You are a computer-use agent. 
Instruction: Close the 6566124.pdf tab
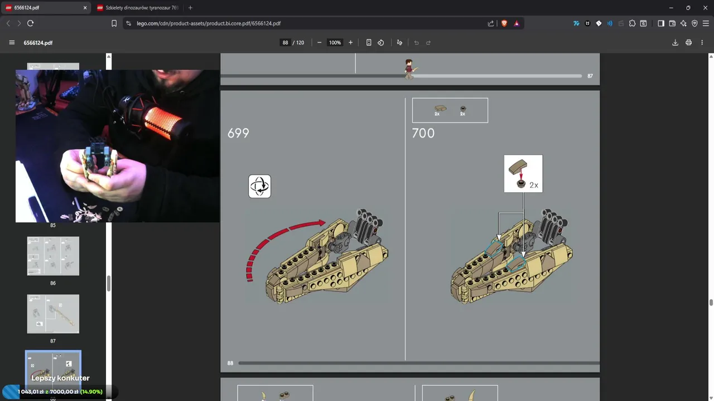(85, 8)
